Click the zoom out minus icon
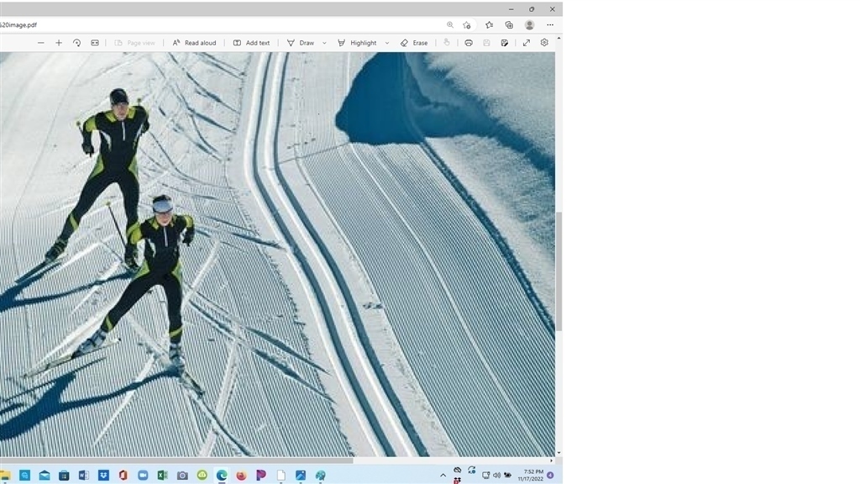This screenshot has width=860, height=484. 40,43
